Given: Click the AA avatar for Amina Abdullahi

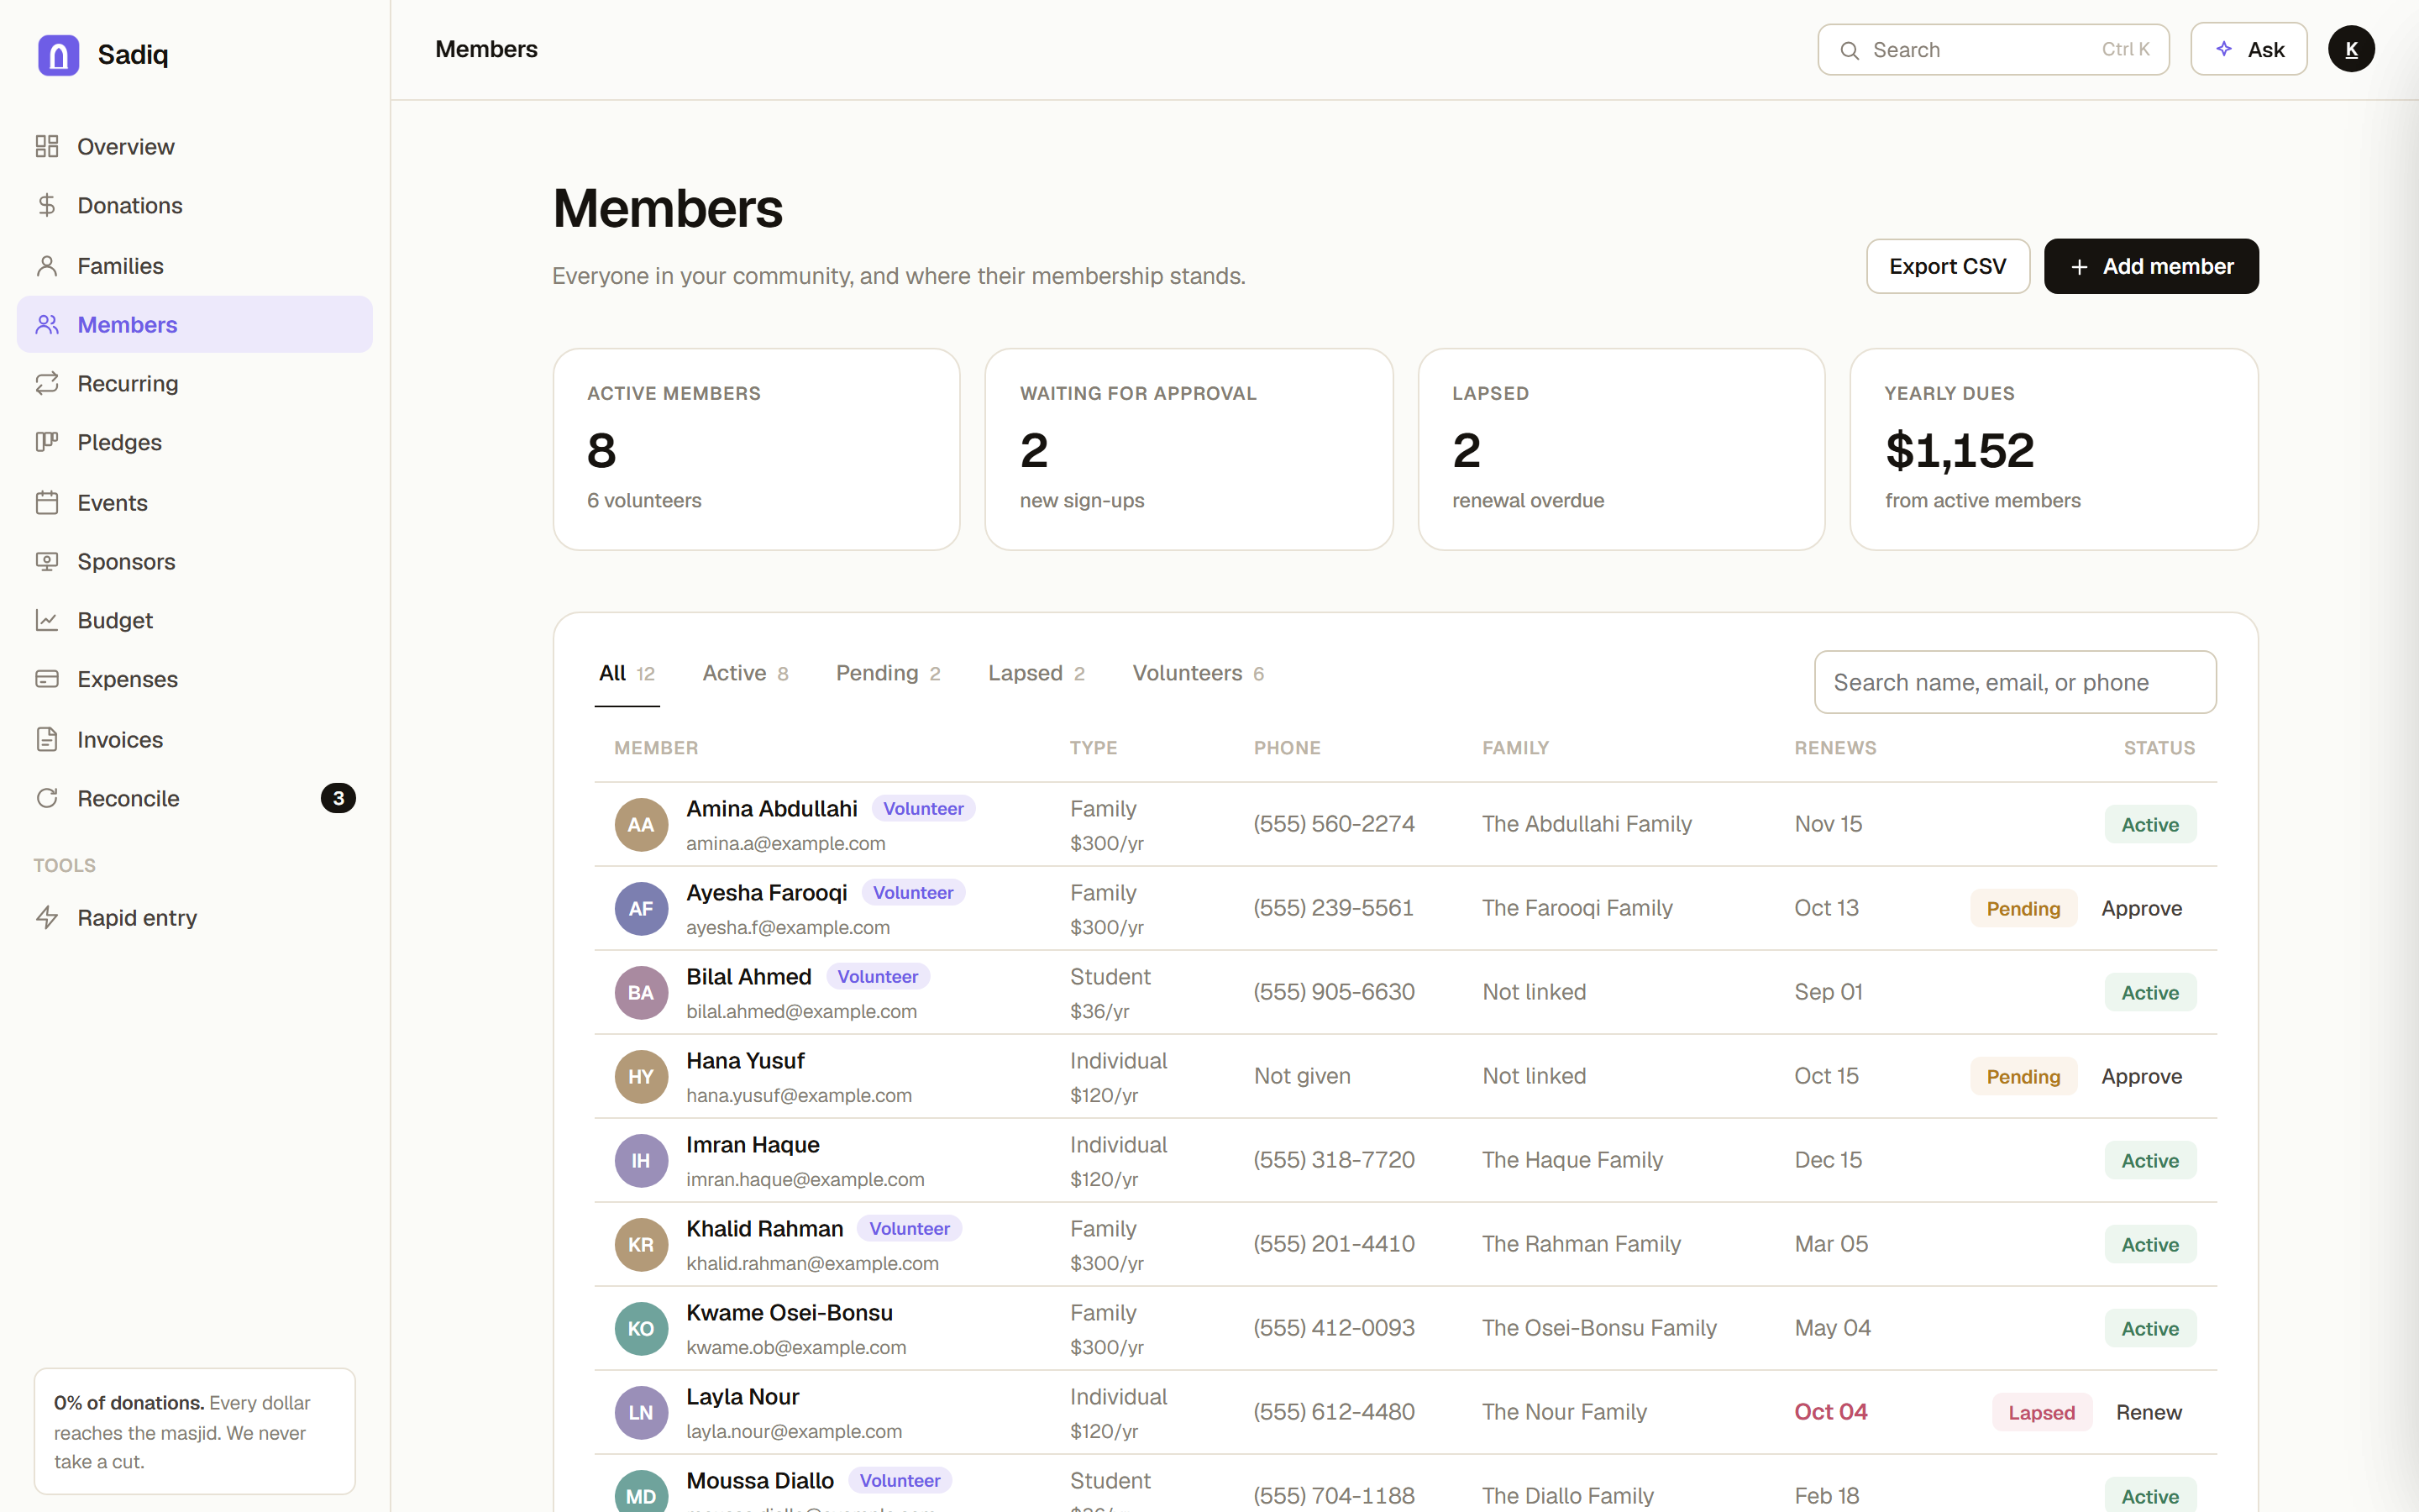Looking at the screenshot, I should [x=641, y=825].
